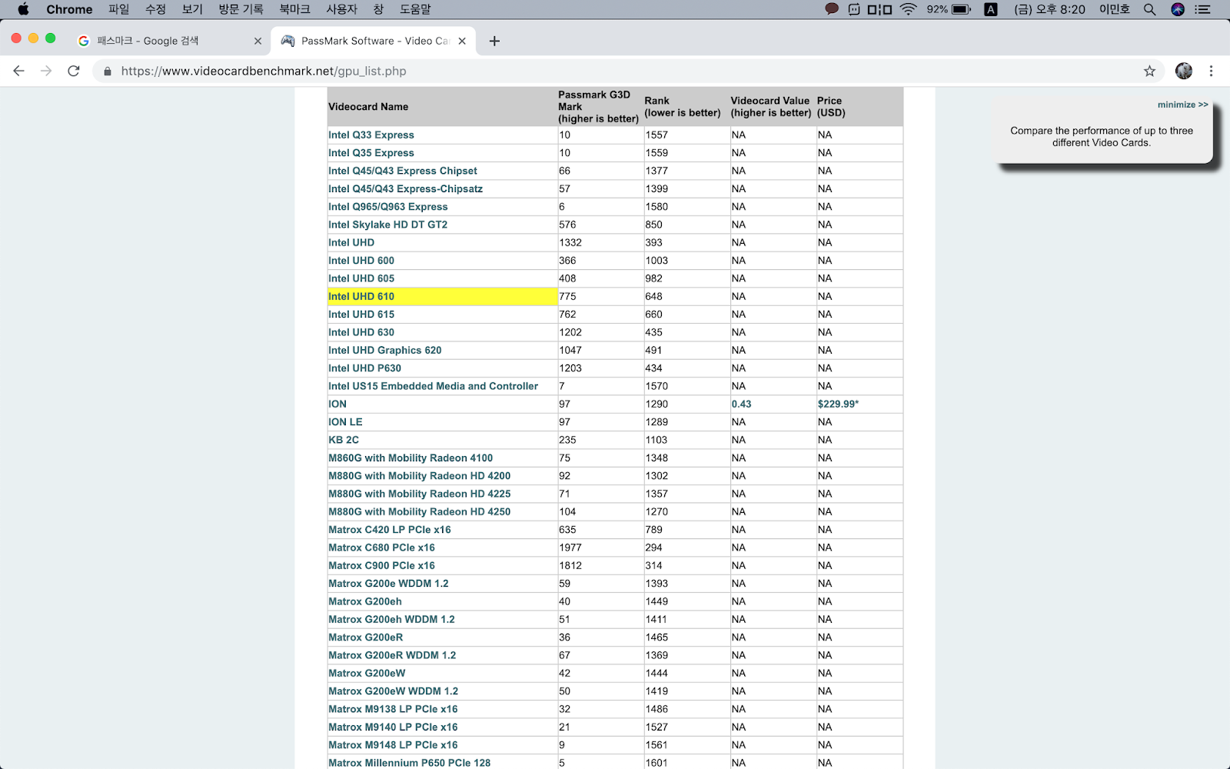Open the 파일 menu
The width and height of the screenshot is (1230, 769).
click(119, 9)
